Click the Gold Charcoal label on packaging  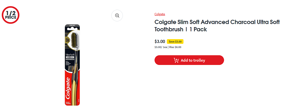[x=69, y=59]
